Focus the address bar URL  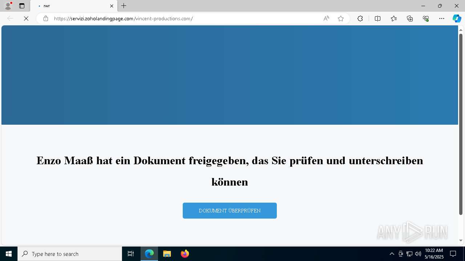coord(123,18)
